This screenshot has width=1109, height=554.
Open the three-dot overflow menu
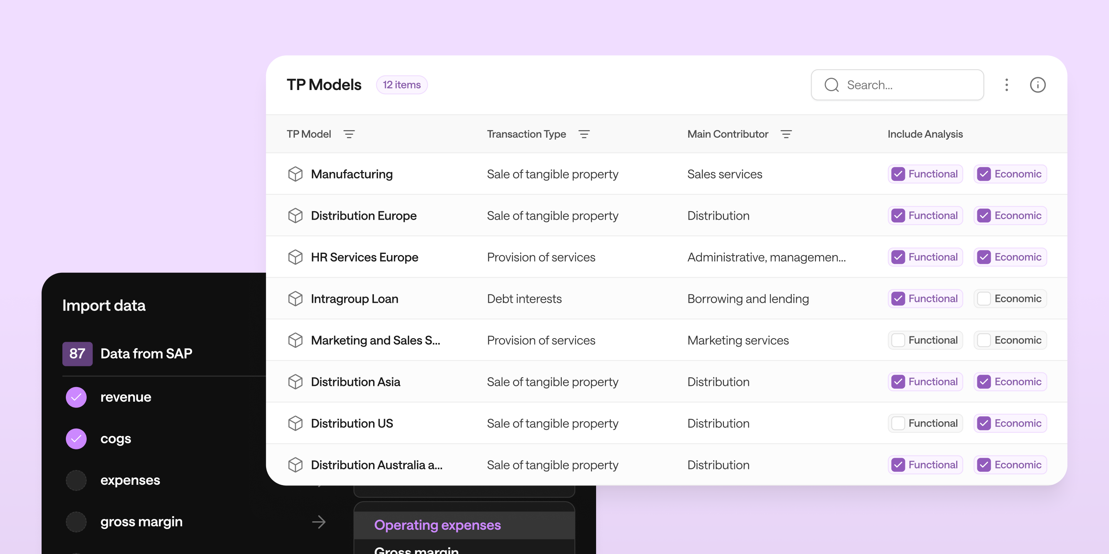1007,85
